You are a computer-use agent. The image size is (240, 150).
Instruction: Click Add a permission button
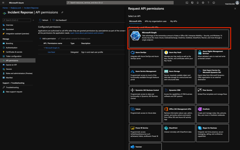(x=48, y=39)
